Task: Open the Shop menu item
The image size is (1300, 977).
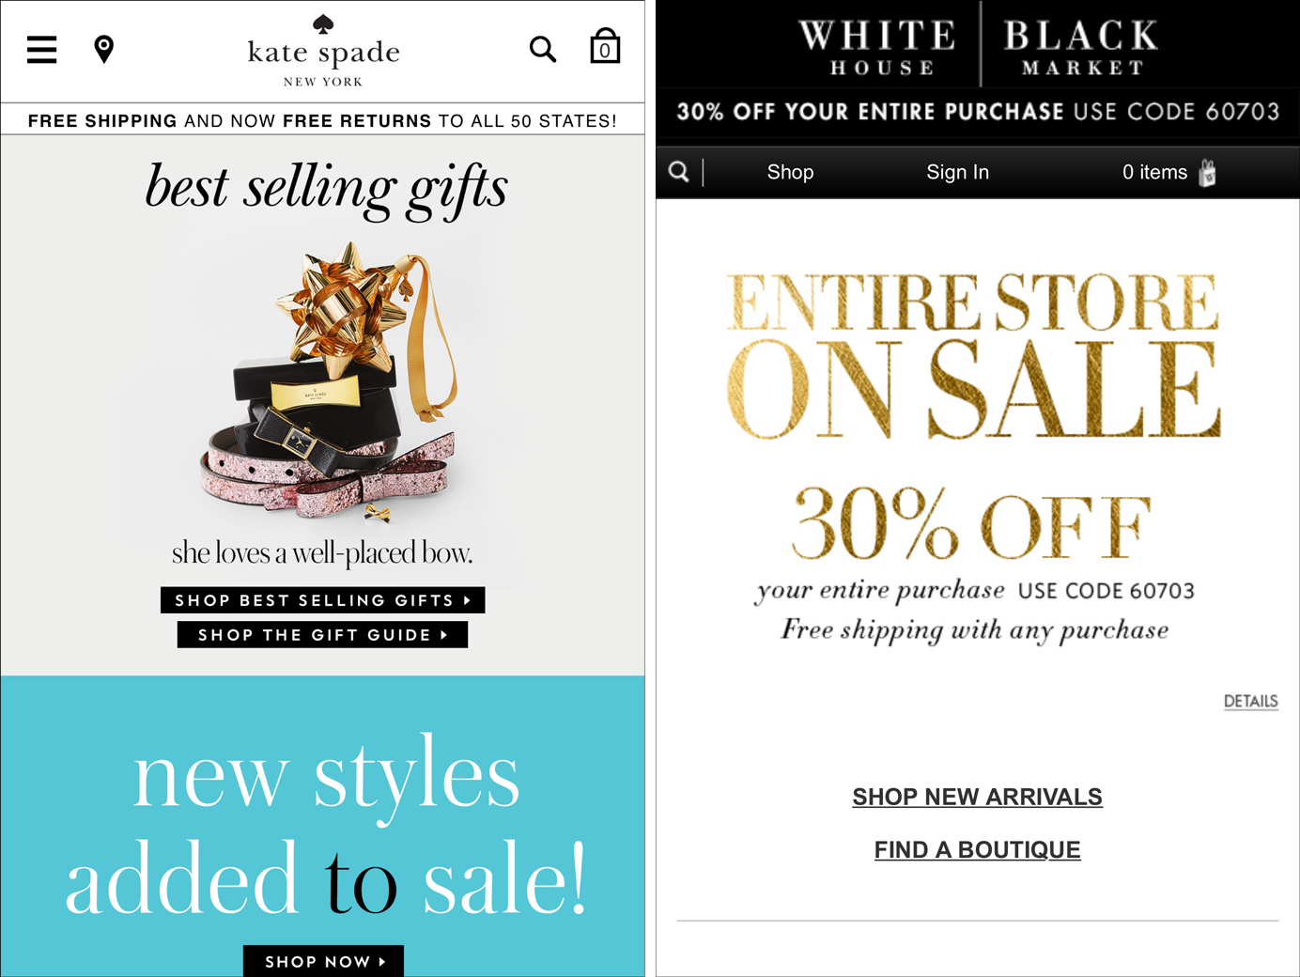Action: pos(790,172)
